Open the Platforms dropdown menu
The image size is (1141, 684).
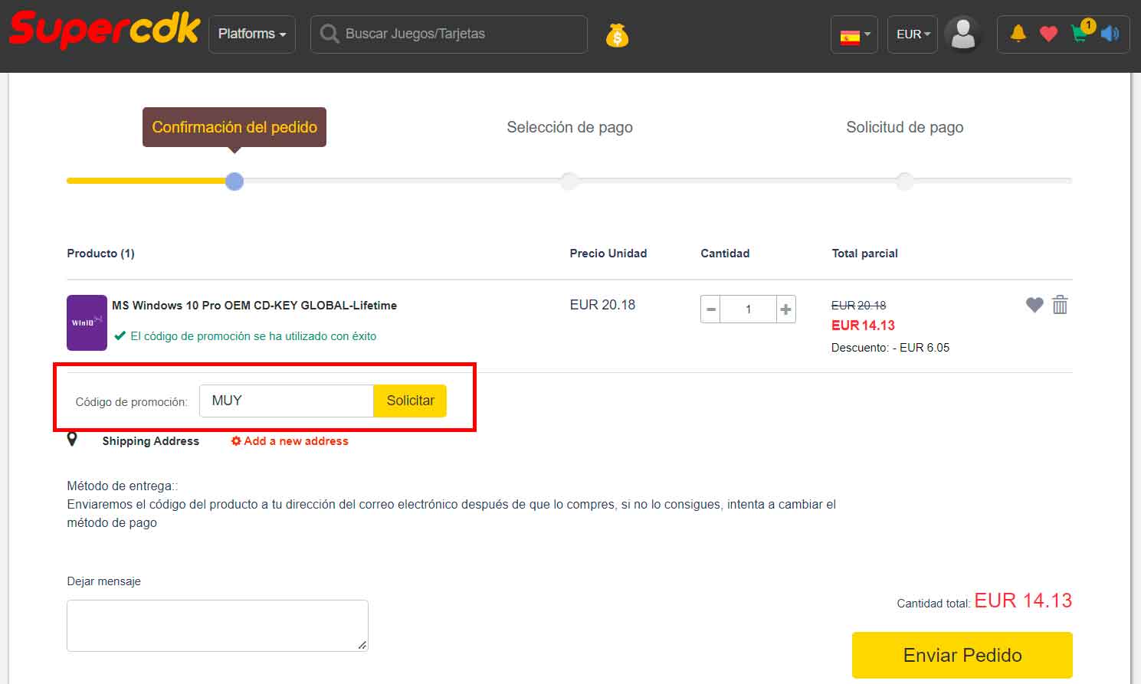coord(252,34)
